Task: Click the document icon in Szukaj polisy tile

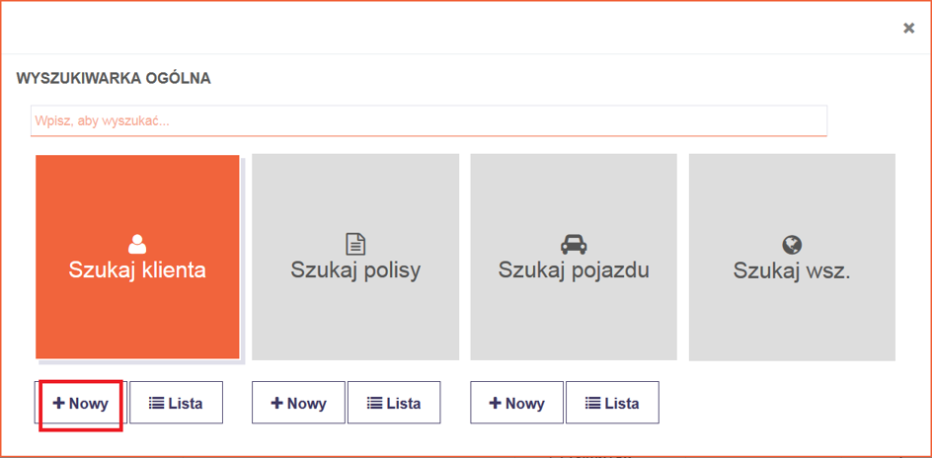Action: 355,243
